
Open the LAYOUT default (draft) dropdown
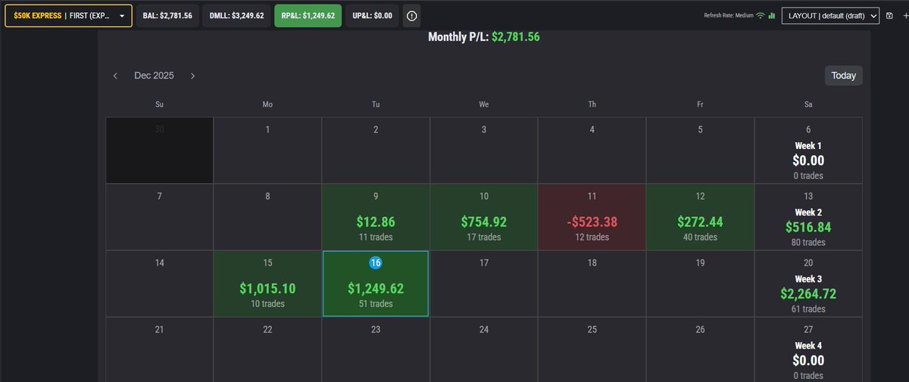click(x=831, y=16)
